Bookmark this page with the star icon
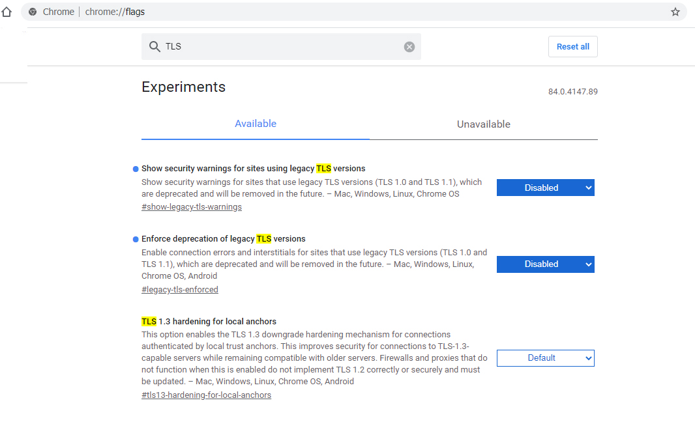 [675, 12]
